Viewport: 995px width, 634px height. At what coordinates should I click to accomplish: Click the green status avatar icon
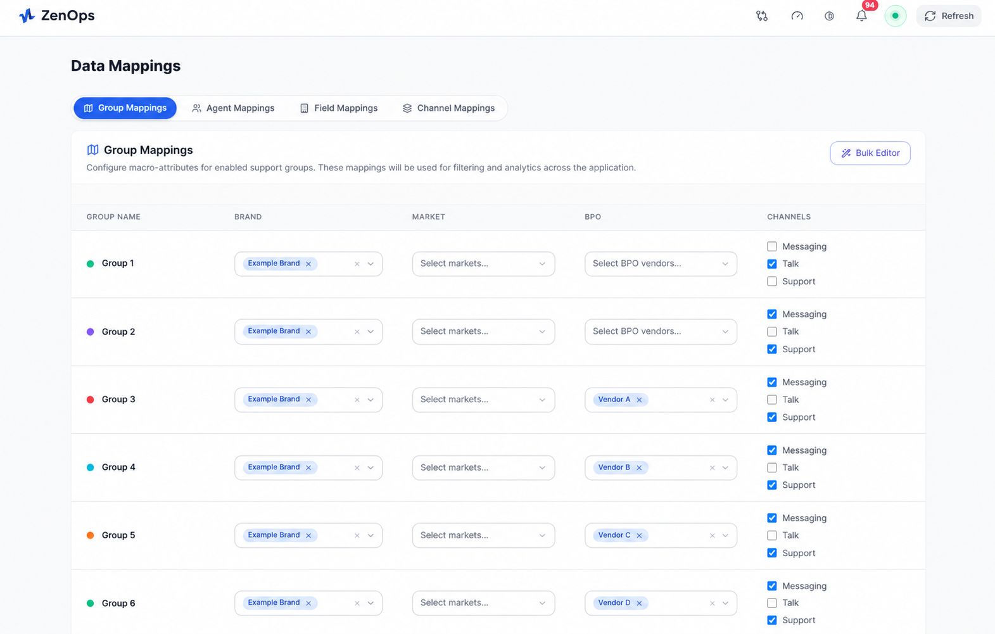coord(895,16)
